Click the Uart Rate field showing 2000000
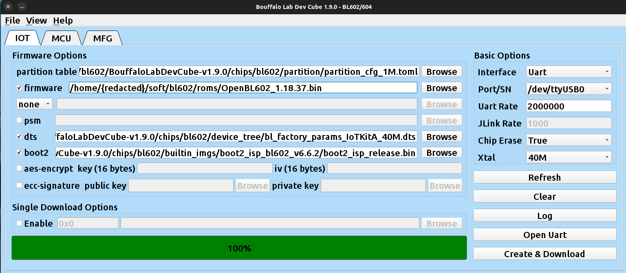 pos(569,106)
